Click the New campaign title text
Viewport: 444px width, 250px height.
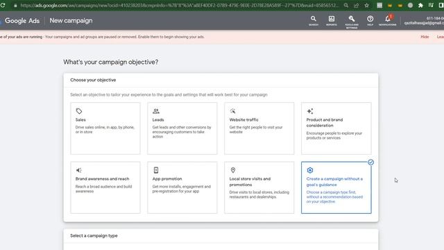pyautogui.click(x=71, y=21)
